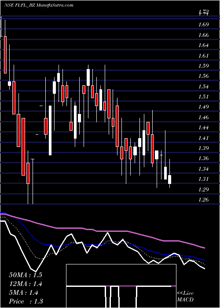The height and width of the screenshot is (308, 220).
Task: Select the 1.34 price axis label
Action: click(x=203, y=169)
